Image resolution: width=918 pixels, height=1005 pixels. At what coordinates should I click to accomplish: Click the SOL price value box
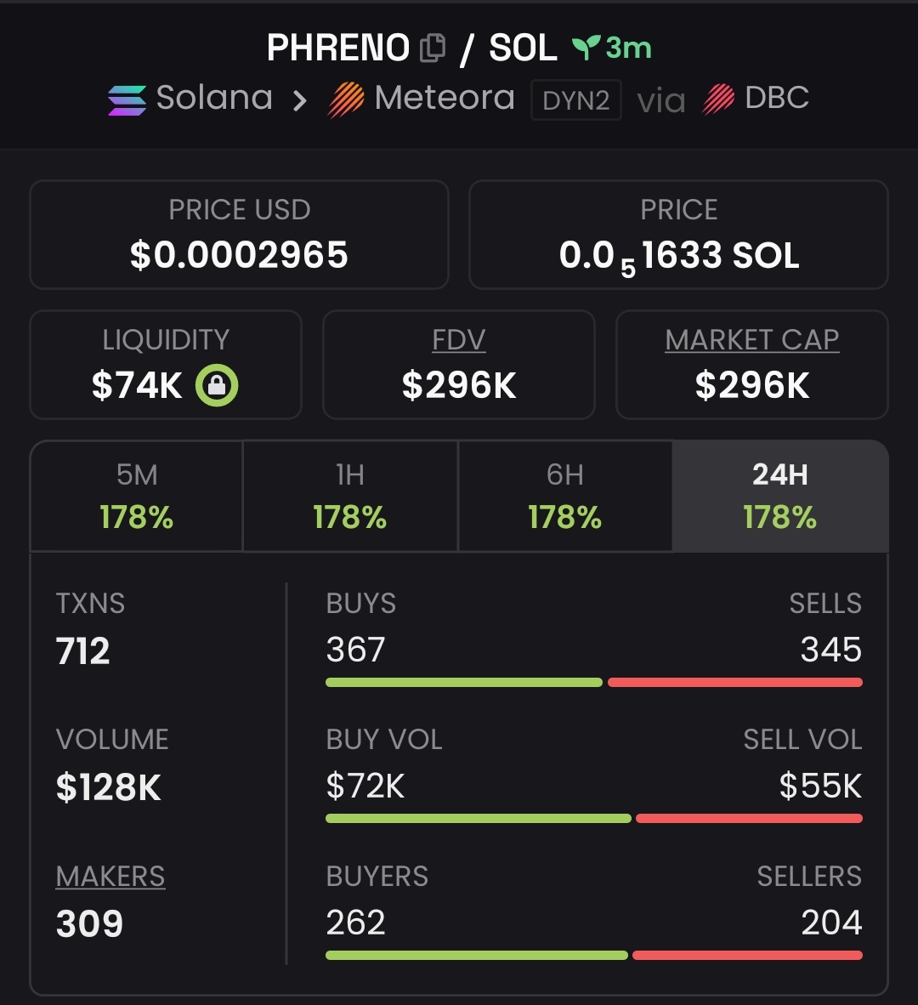click(678, 235)
